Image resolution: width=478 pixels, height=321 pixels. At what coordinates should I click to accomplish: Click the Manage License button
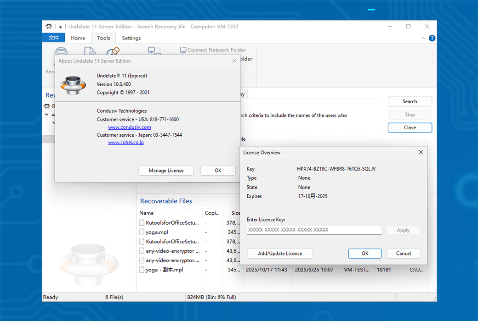click(x=166, y=171)
